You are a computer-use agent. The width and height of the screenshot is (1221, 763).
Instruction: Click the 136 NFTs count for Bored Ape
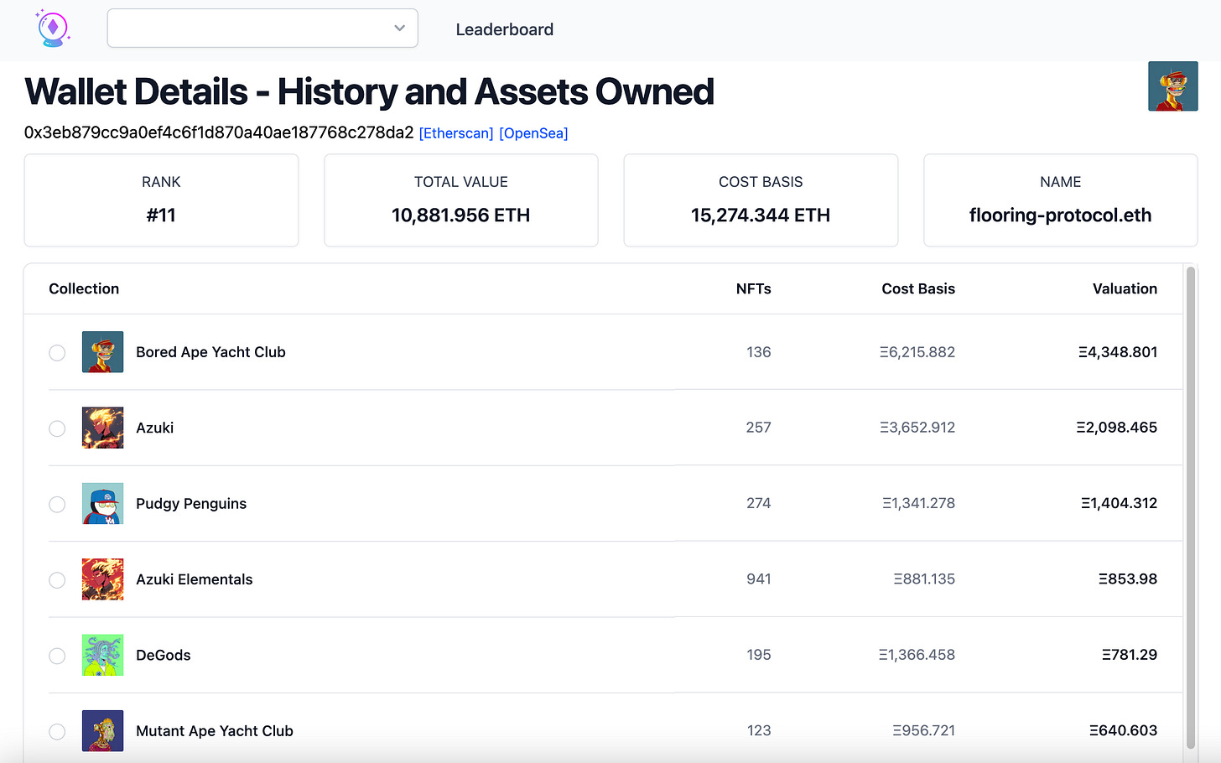[758, 352]
